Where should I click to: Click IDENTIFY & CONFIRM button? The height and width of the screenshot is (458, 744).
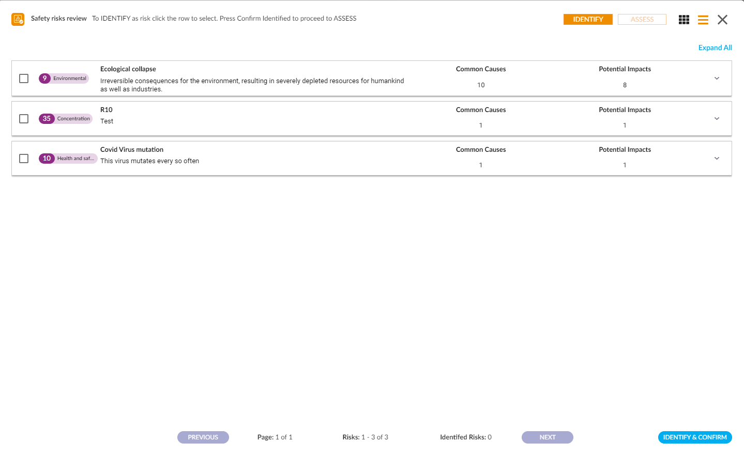click(695, 437)
